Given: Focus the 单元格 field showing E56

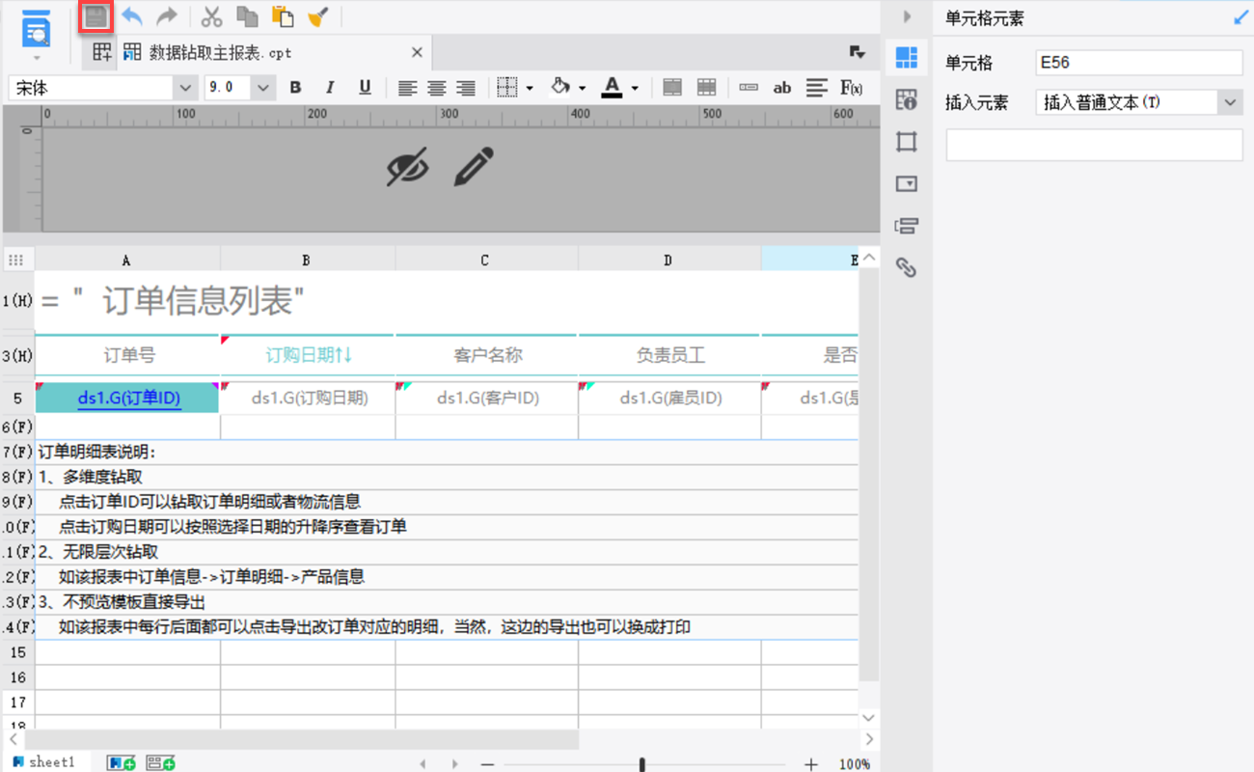Looking at the screenshot, I should pos(1139,63).
